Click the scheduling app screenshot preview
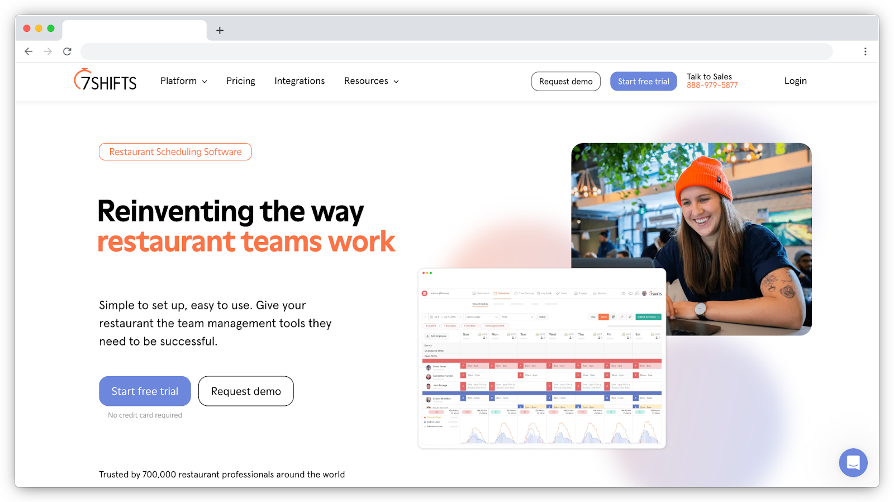The width and height of the screenshot is (894, 502). [x=542, y=358]
